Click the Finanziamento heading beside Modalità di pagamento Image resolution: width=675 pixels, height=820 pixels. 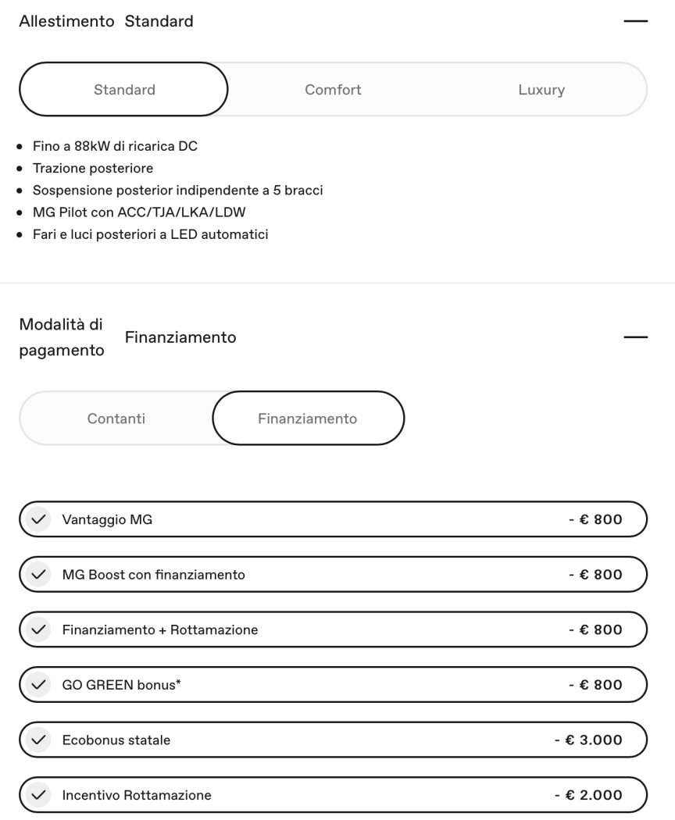click(x=180, y=337)
